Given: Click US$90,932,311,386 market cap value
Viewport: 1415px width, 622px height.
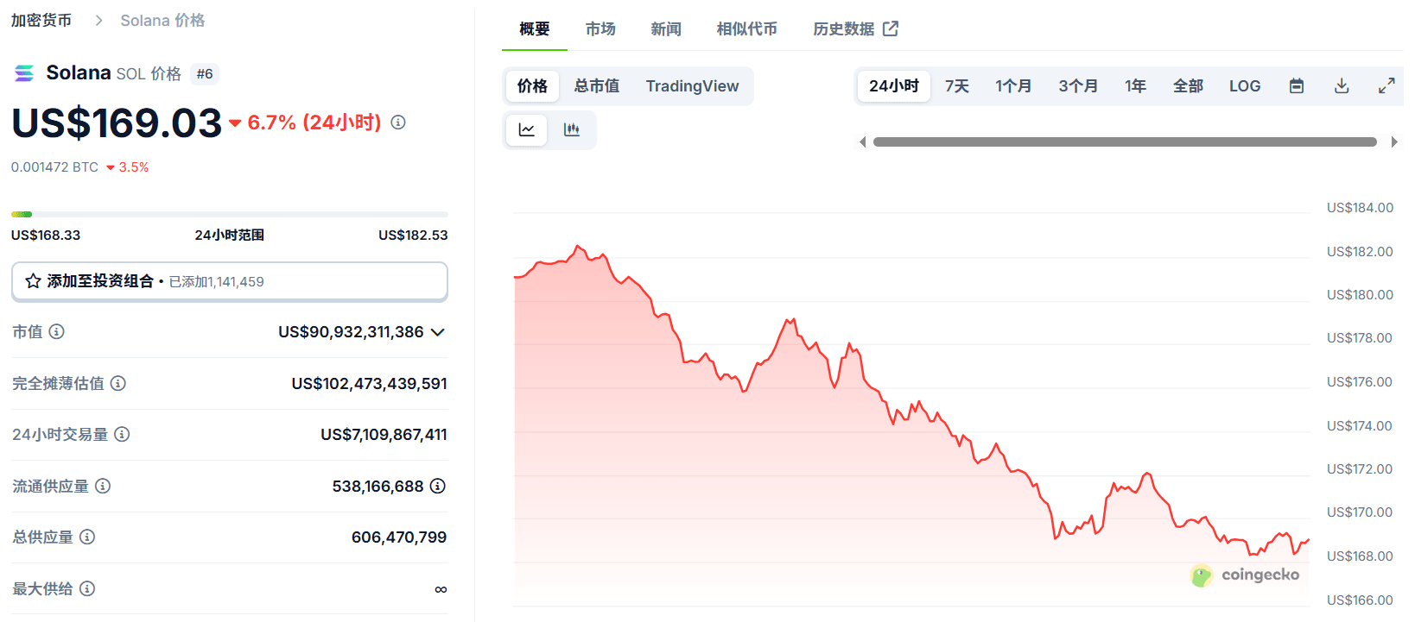Looking at the screenshot, I should (351, 332).
